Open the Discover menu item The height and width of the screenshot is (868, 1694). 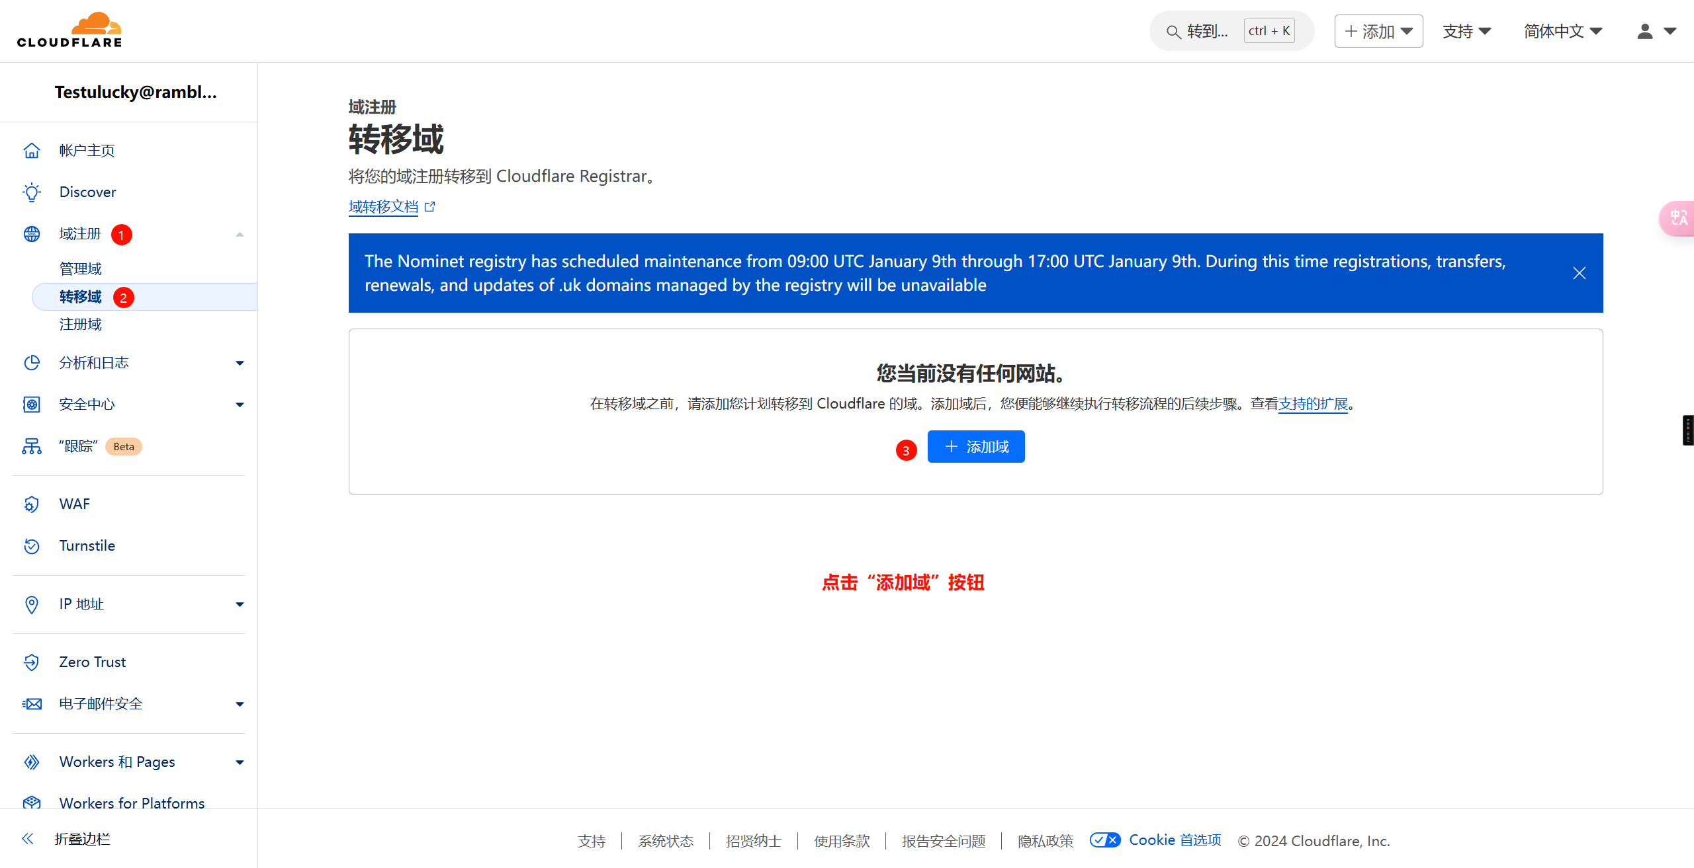click(87, 192)
